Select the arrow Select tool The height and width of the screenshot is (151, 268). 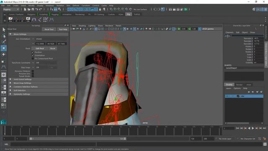[4, 30]
